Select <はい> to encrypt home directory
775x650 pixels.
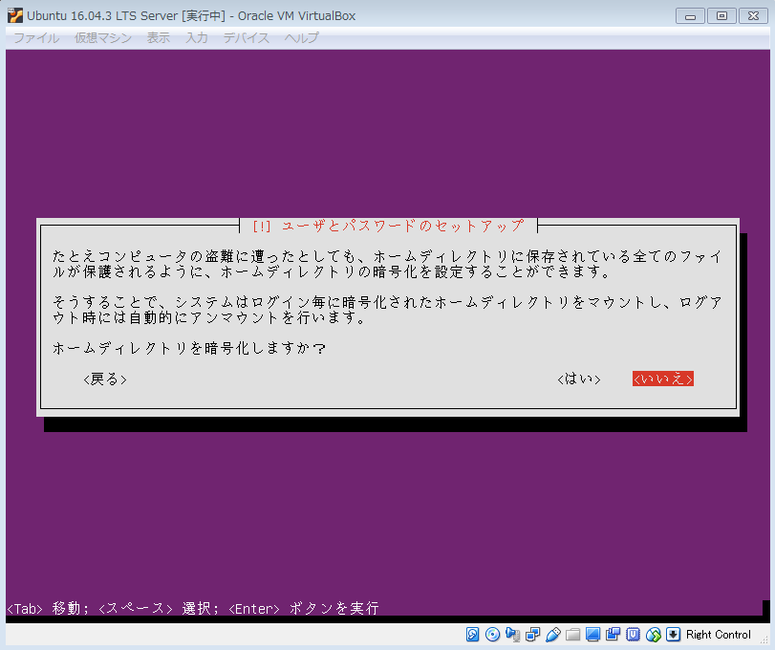[579, 379]
